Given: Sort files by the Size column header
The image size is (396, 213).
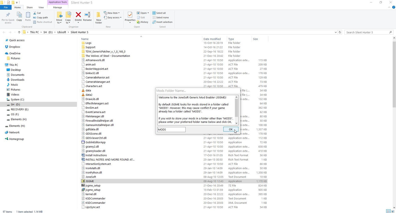Looking at the screenshot, I should (260, 39).
